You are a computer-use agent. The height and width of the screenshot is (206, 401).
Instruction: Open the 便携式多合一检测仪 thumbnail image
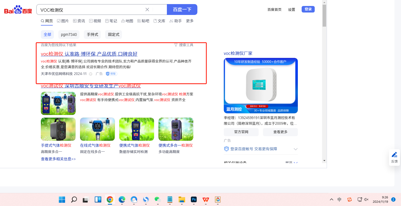point(176,129)
